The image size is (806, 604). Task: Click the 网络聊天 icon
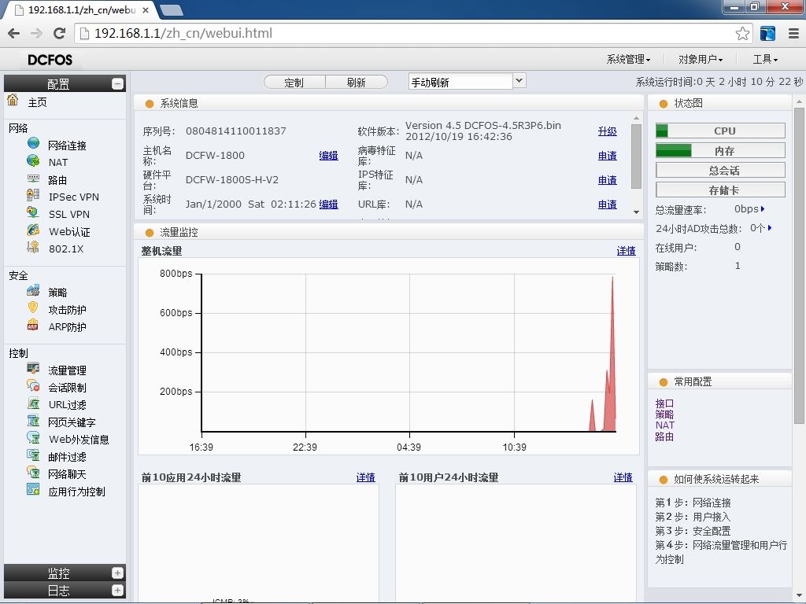click(x=33, y=473)
